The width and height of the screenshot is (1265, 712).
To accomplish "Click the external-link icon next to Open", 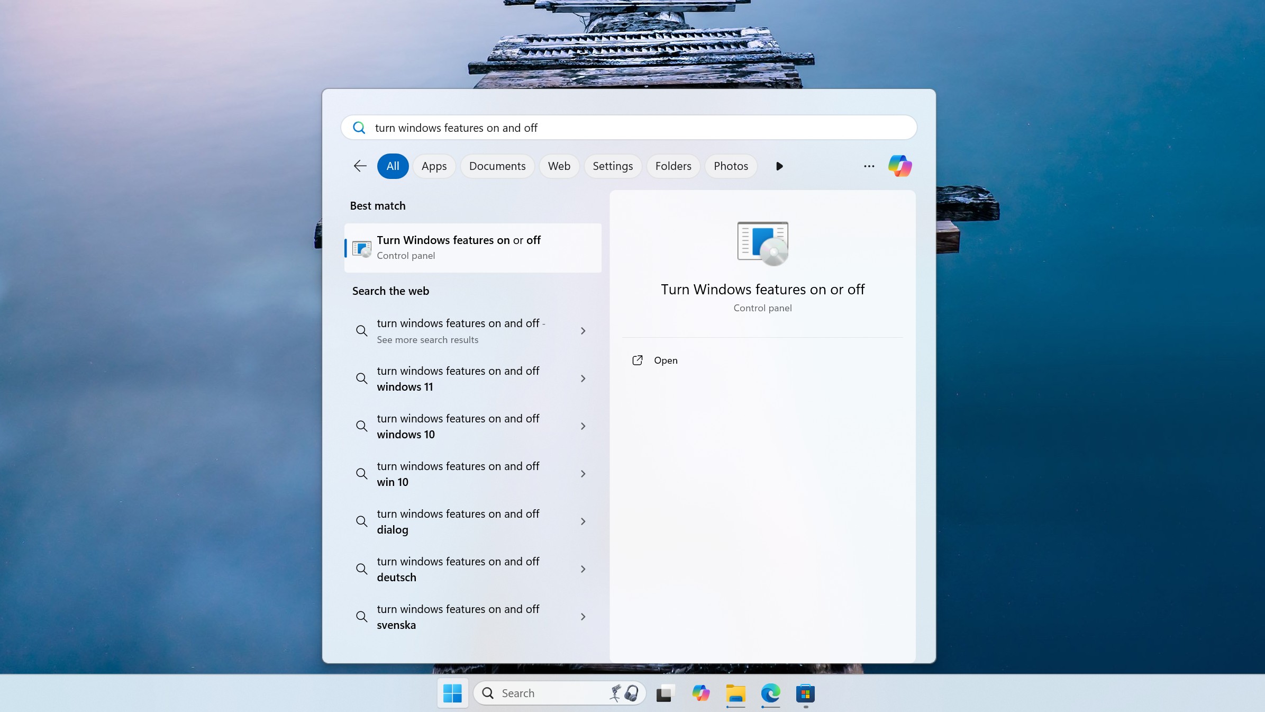I will pos(637,360).
